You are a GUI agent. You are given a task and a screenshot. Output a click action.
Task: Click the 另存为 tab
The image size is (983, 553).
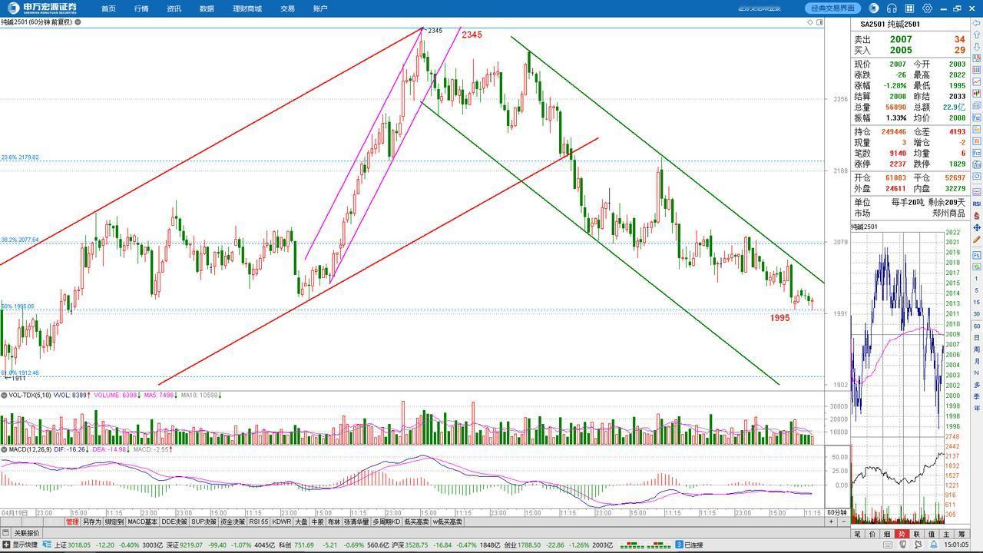pos(92,522)
